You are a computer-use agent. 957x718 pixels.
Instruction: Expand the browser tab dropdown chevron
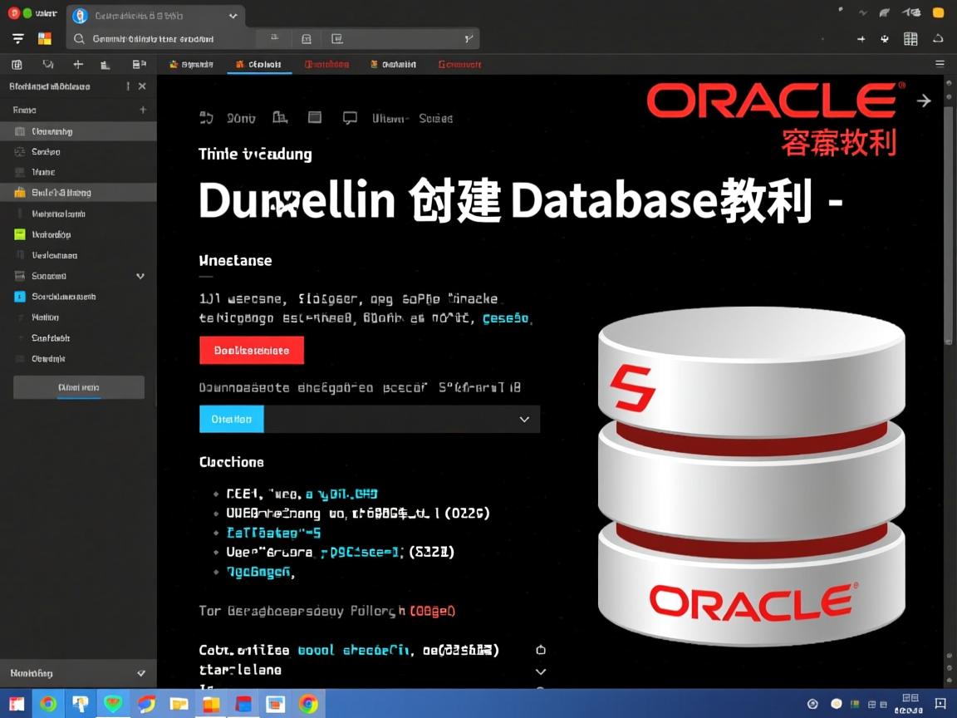[233, 16]
